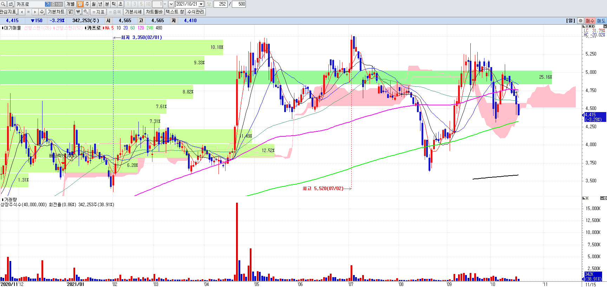This screenshot has width=607, height=287.
Task: Switch to 틱 (tick) period
Action: tap(114, 4)
